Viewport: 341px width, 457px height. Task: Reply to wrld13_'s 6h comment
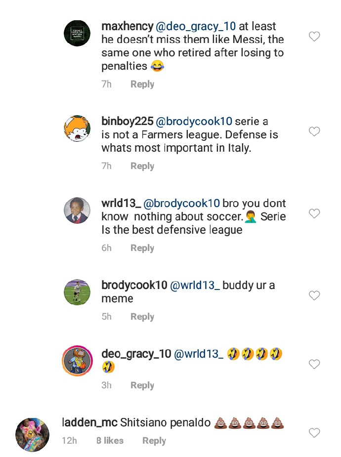point(142,248)
